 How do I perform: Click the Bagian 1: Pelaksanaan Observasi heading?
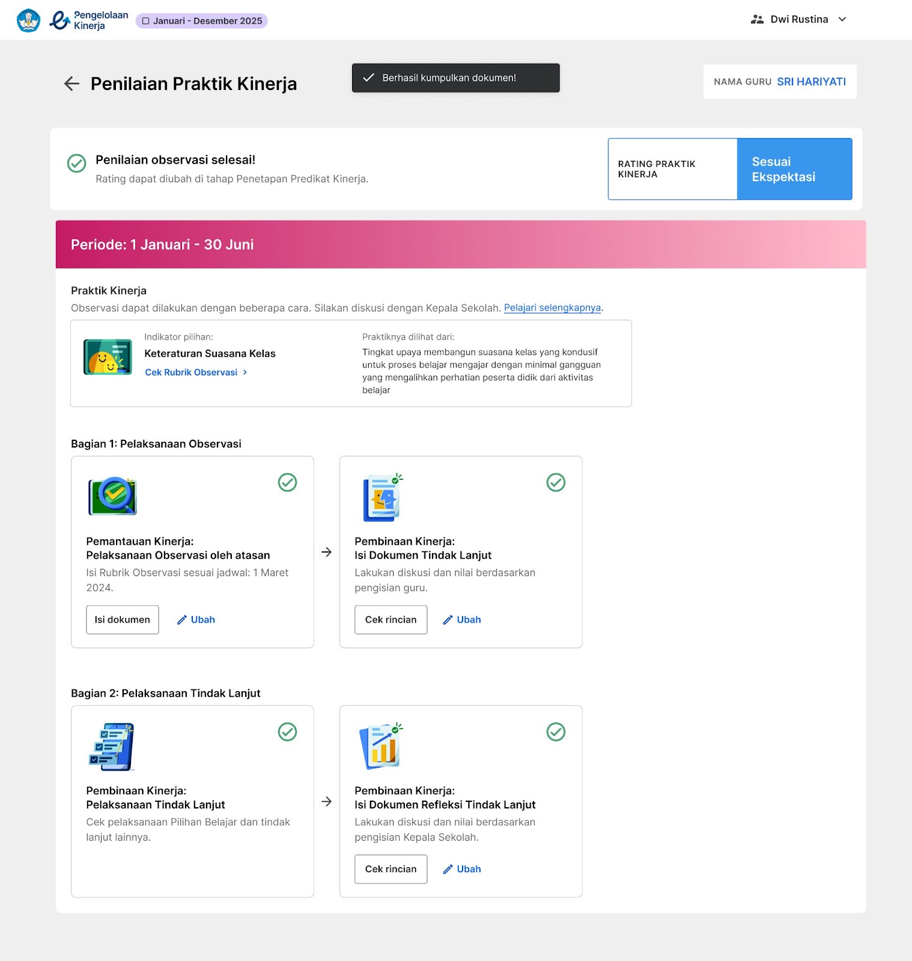156,444
